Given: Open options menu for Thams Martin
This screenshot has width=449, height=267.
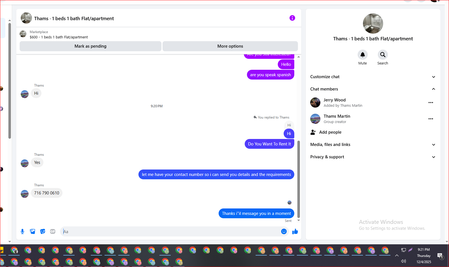Looking at the screenshot, I should point(431,119).
